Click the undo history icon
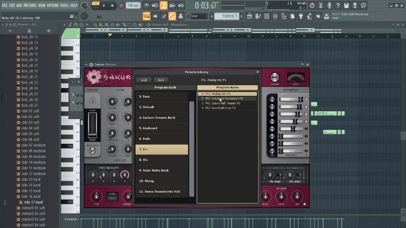 [x=312, y=5]
